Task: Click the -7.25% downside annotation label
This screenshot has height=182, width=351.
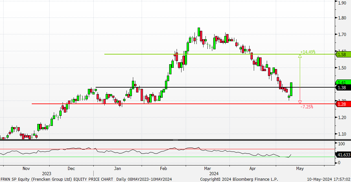Action: (x=307, y=107)
